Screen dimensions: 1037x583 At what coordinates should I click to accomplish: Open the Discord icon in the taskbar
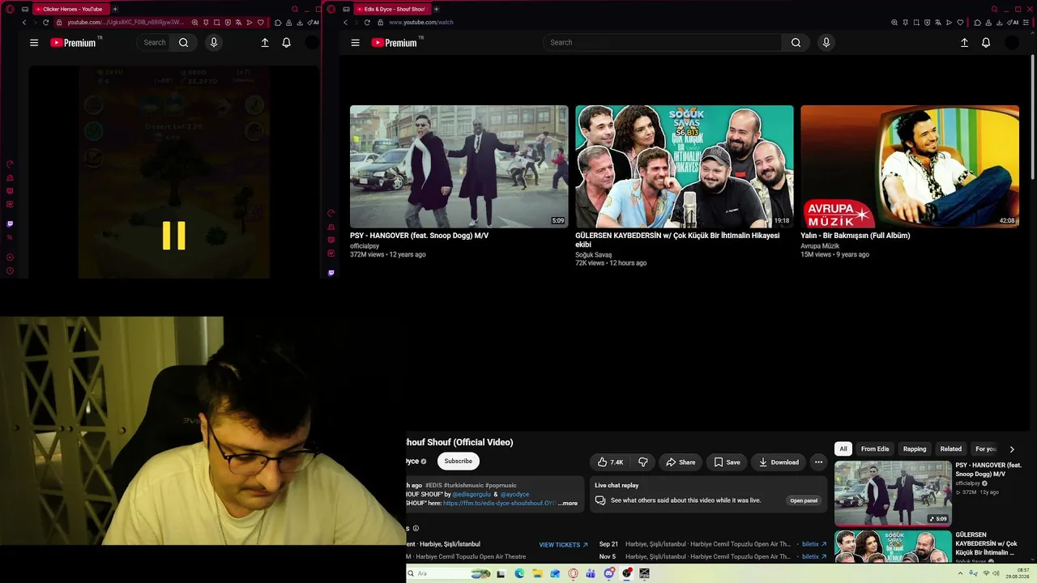(609, 573)
